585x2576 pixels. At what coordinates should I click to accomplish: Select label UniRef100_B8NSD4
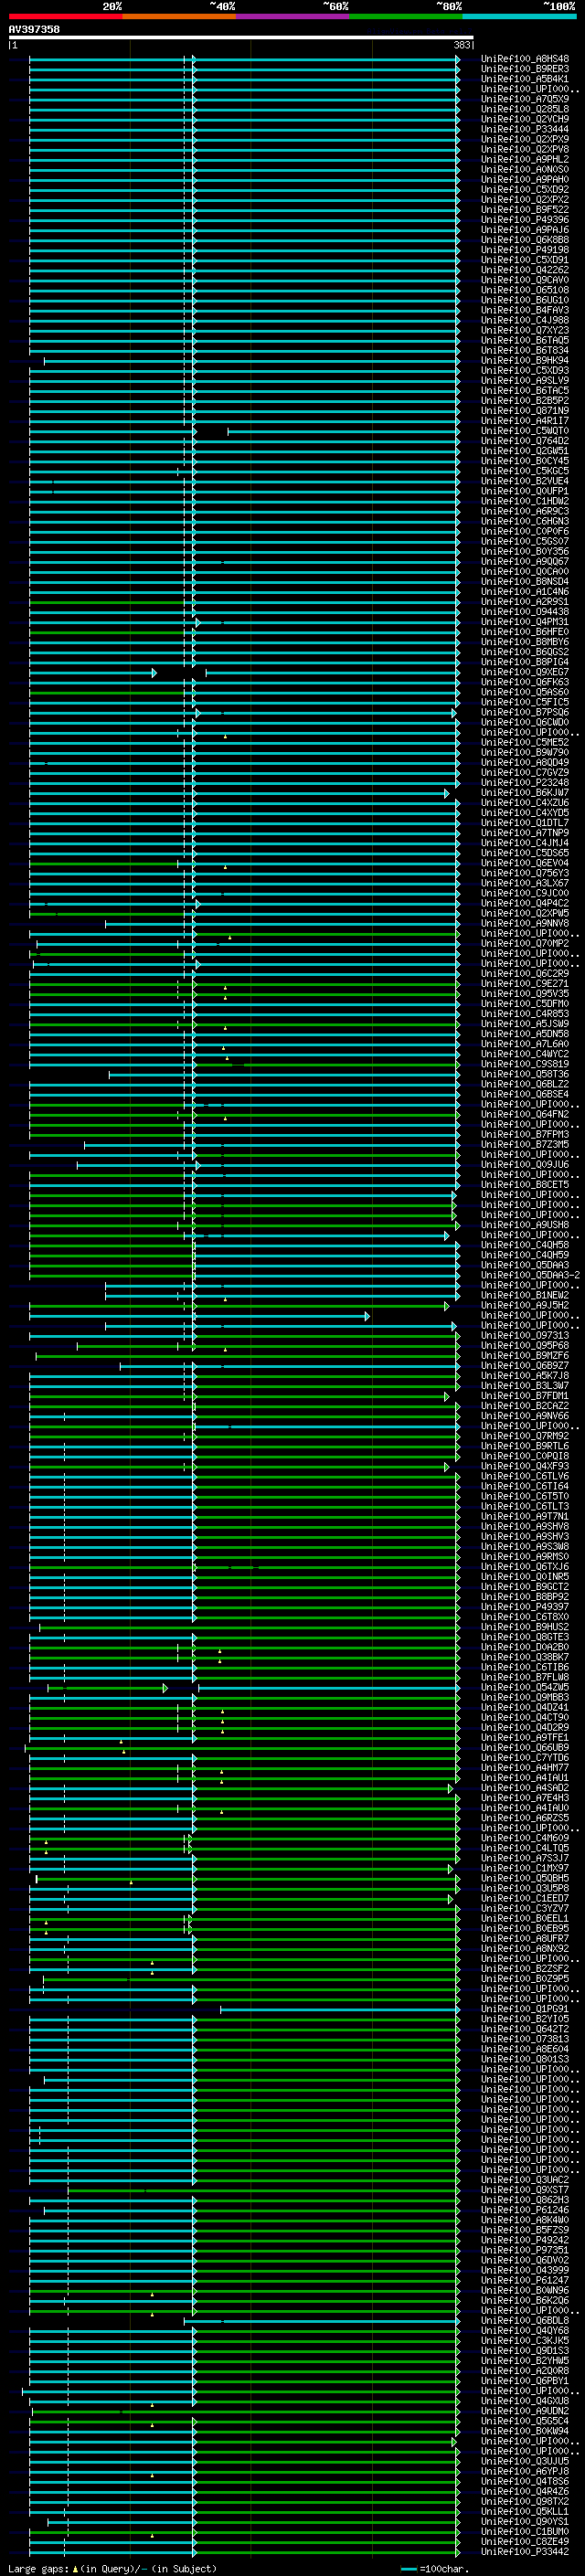tap(525, 581)
